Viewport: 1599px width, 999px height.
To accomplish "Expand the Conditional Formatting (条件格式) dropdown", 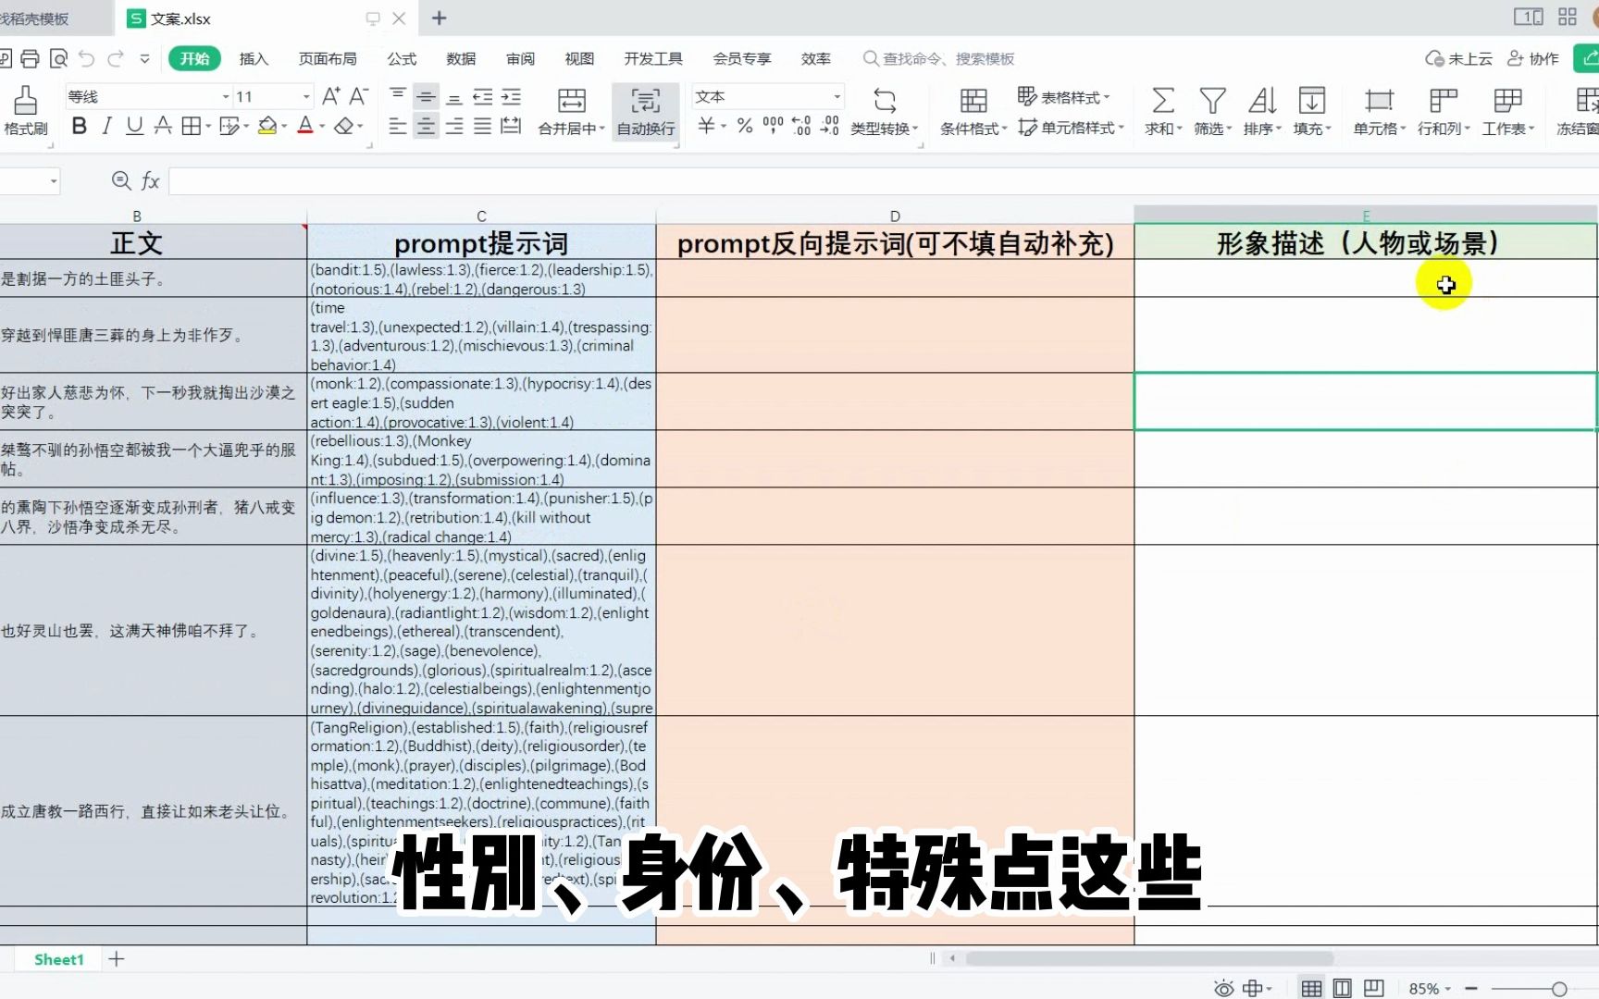I will [1003, 129].
